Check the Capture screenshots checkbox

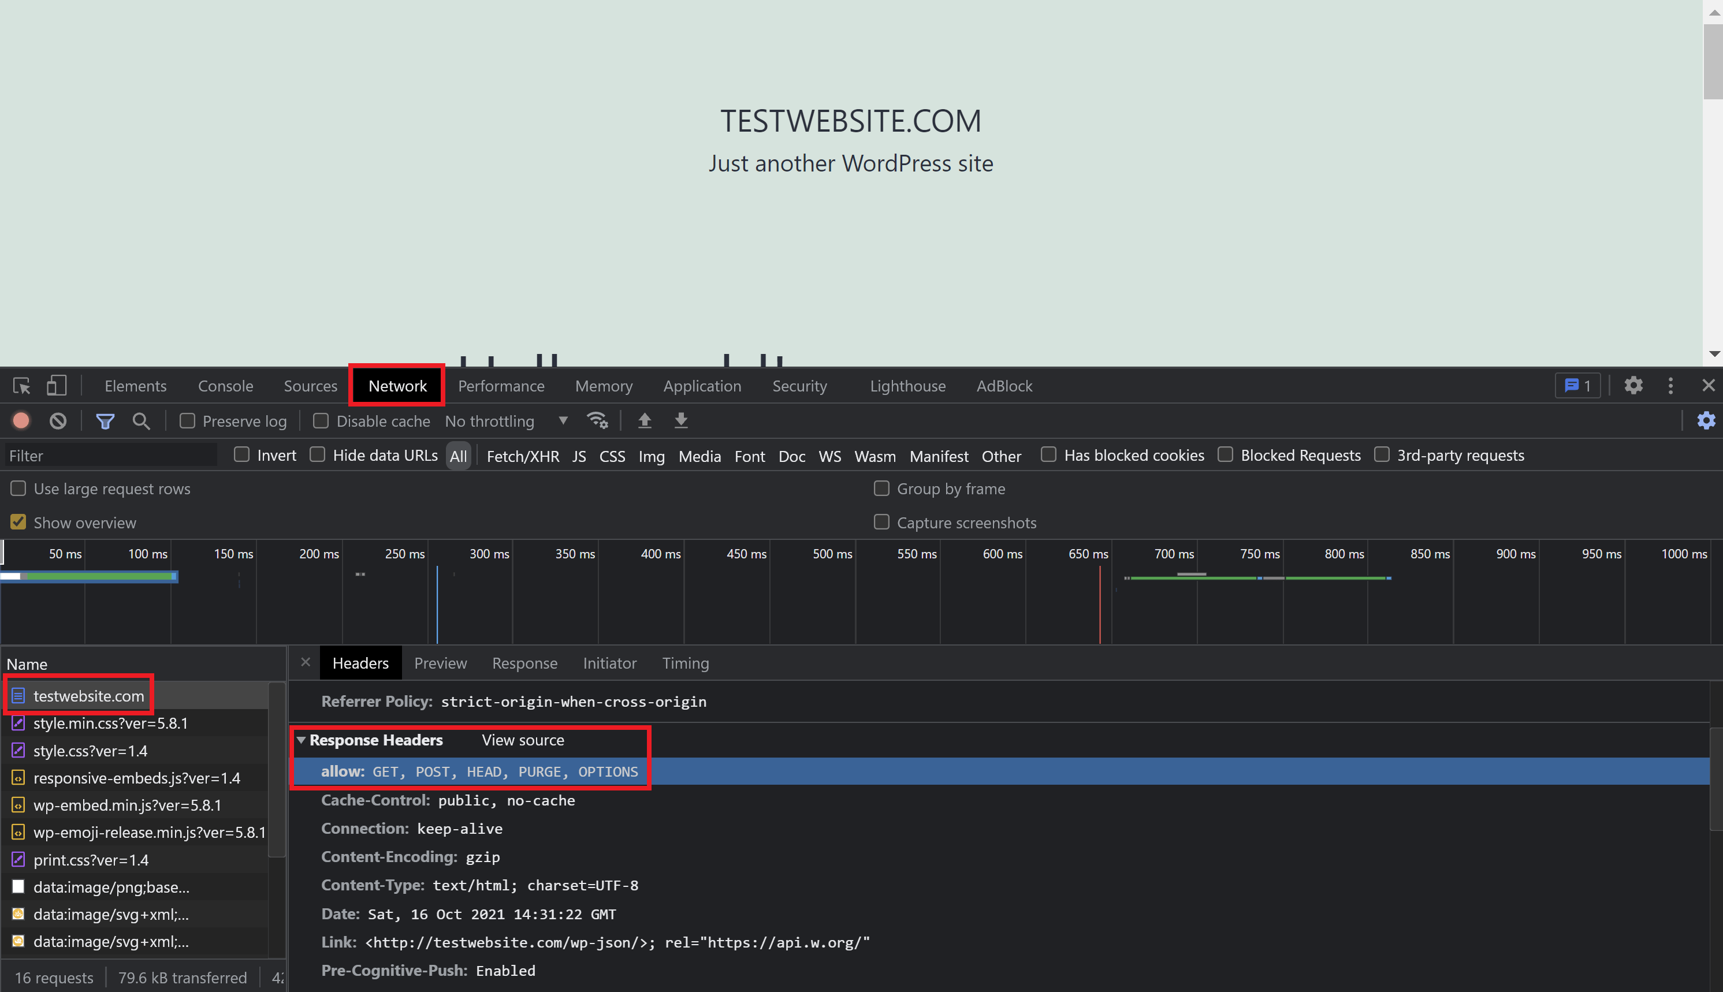pyautogui.click(x=882, y=522)
